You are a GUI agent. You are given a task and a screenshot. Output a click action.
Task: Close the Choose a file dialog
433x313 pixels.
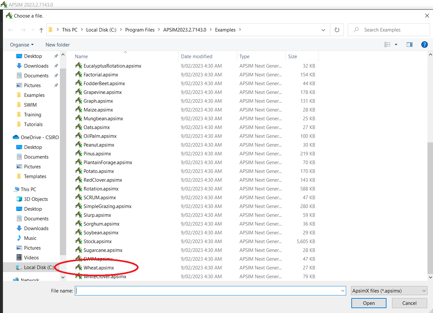[x=427, y=16]
